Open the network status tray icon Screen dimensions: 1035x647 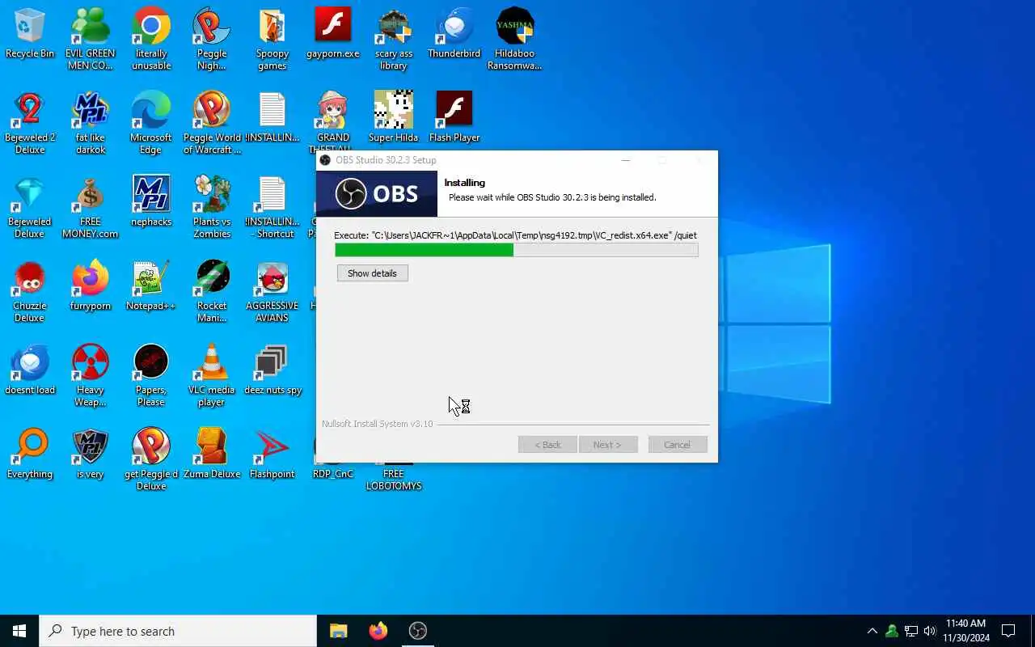click(910, 631)
